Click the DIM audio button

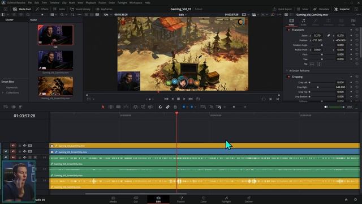pyautogui.click(x=350, y=107)
